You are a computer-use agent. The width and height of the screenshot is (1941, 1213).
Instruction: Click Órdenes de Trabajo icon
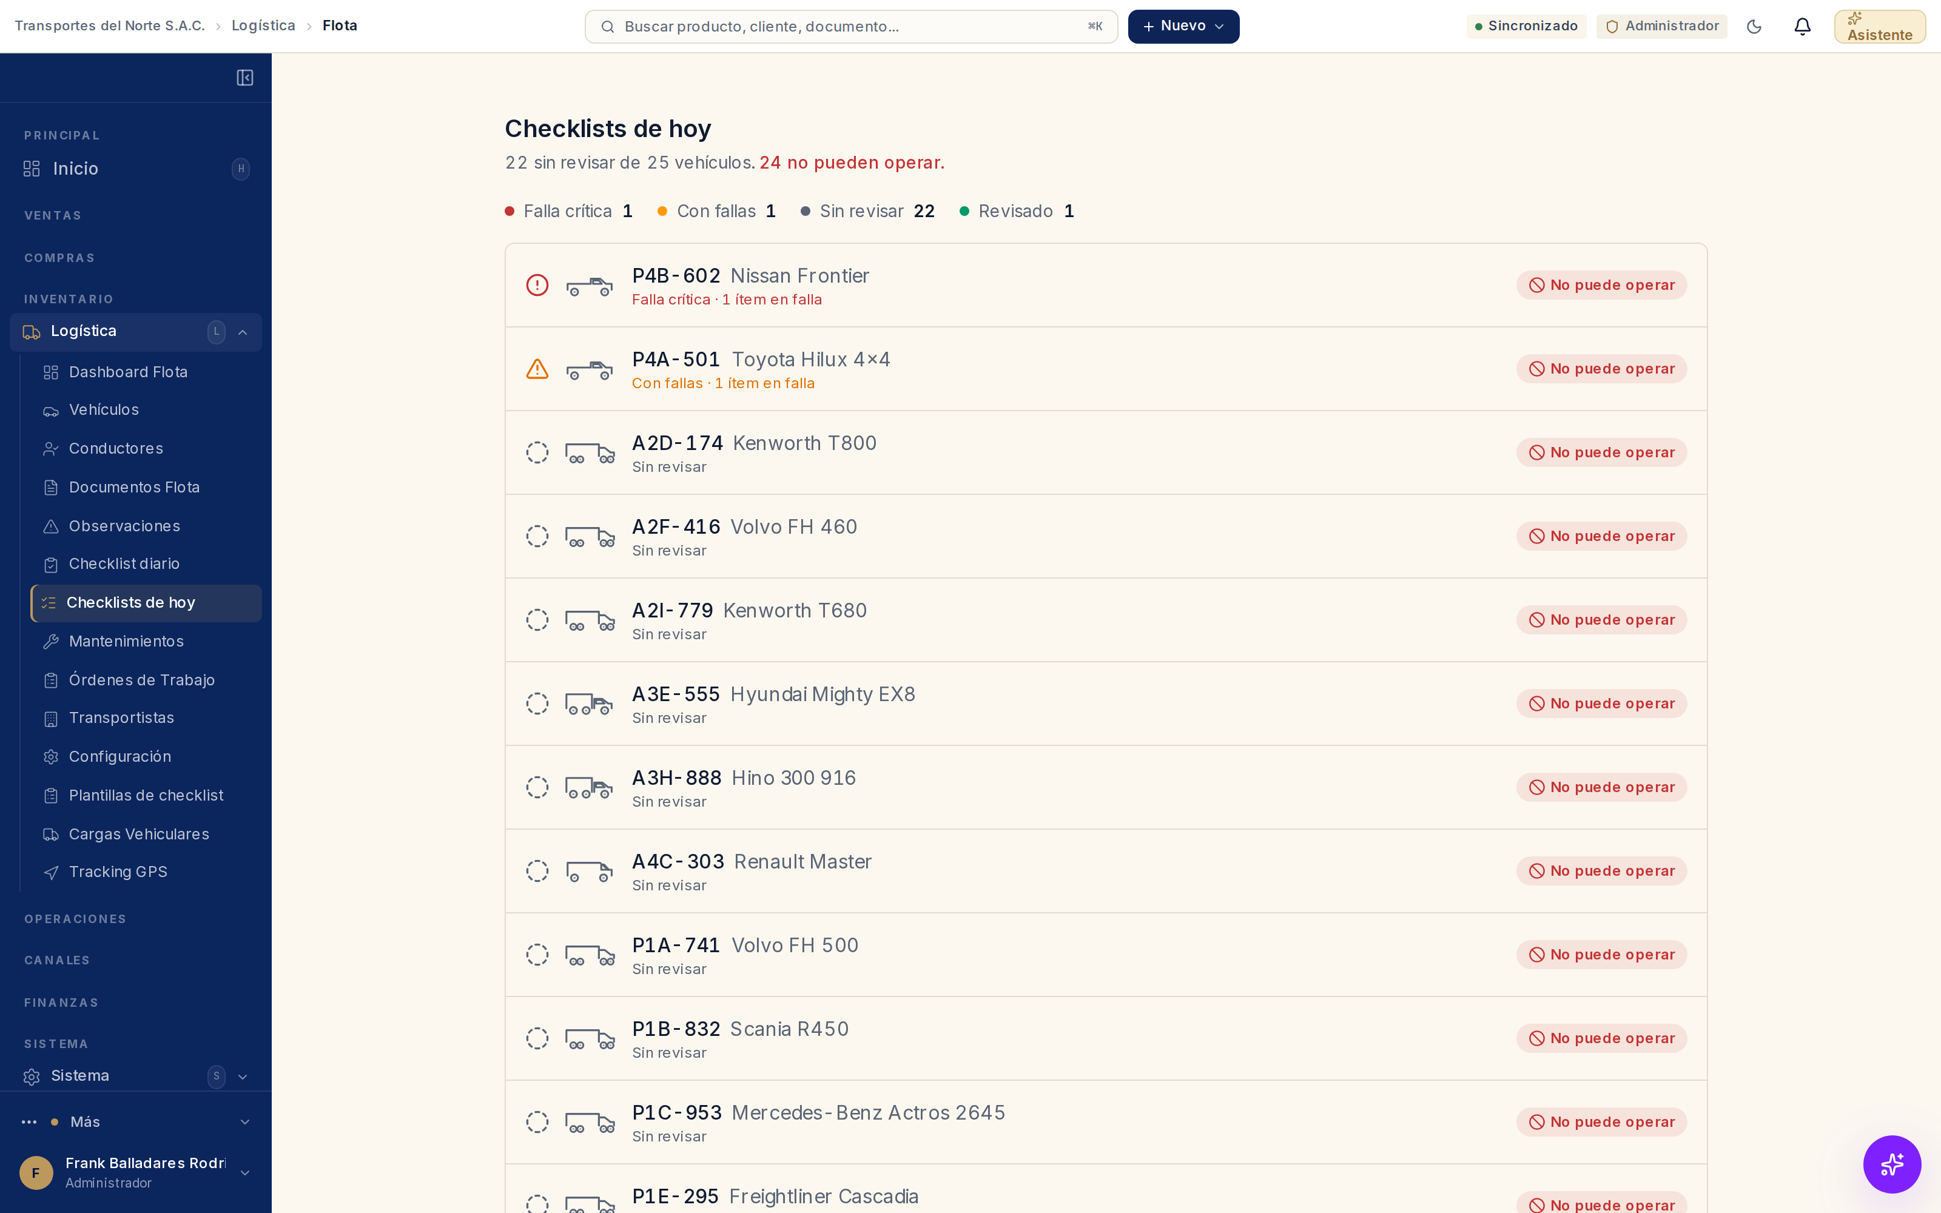pyautogui.click(x=50, y=680)
